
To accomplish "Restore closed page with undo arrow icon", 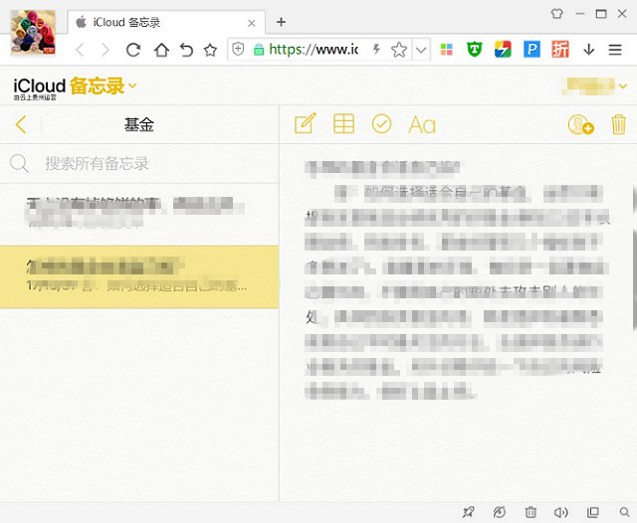I will (x=186, y=50).
